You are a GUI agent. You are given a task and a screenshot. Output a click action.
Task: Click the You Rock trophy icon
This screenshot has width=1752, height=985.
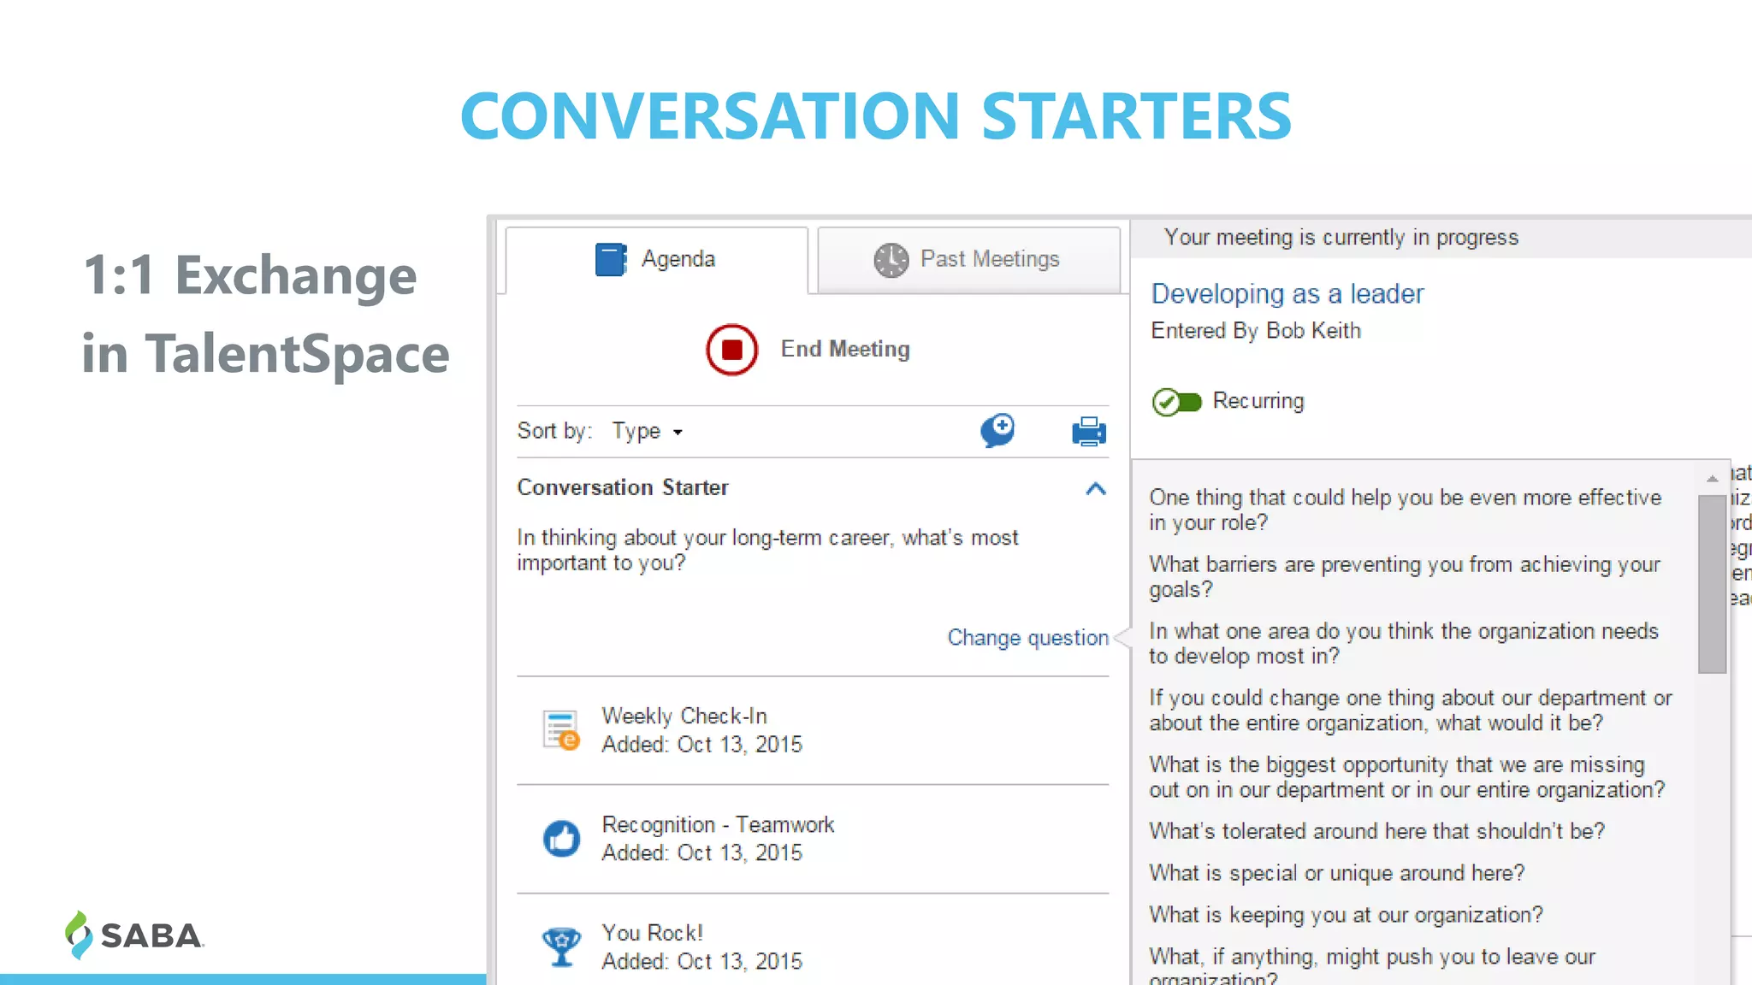(561, 947)
